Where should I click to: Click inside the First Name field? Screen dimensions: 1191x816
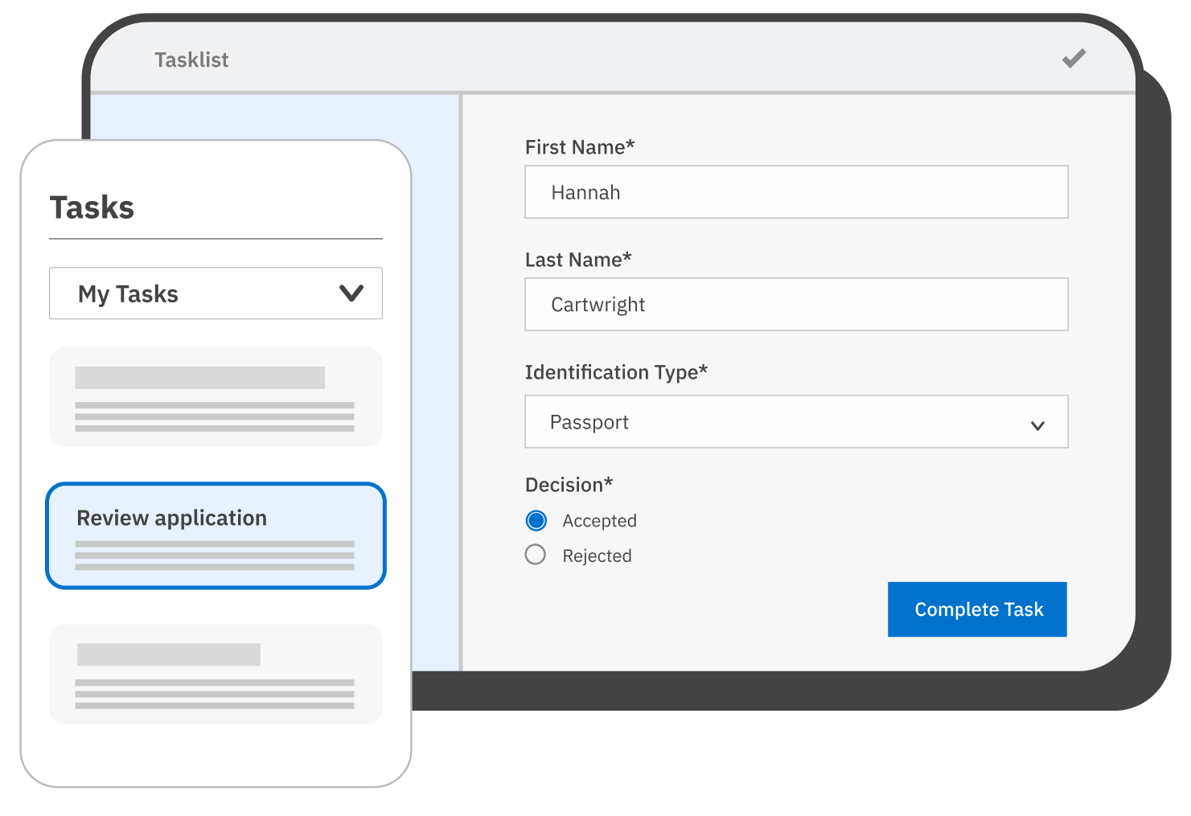coord(796,192)
